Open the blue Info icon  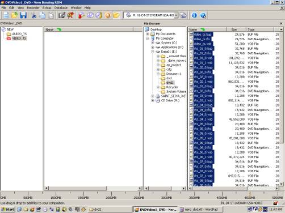[194, 15]
